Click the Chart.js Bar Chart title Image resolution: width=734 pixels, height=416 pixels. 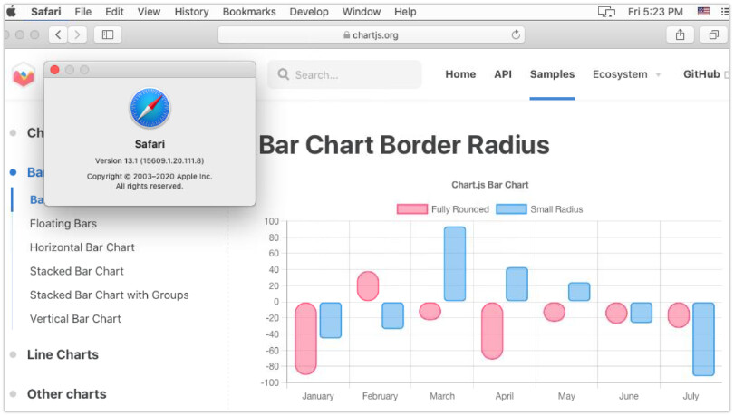tap(489, 185)
